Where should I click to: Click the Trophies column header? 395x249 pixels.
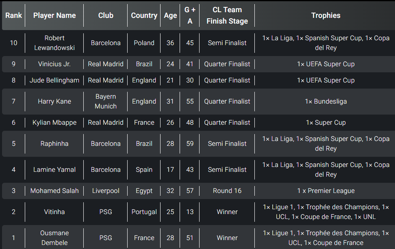click(x=326, y=15)
